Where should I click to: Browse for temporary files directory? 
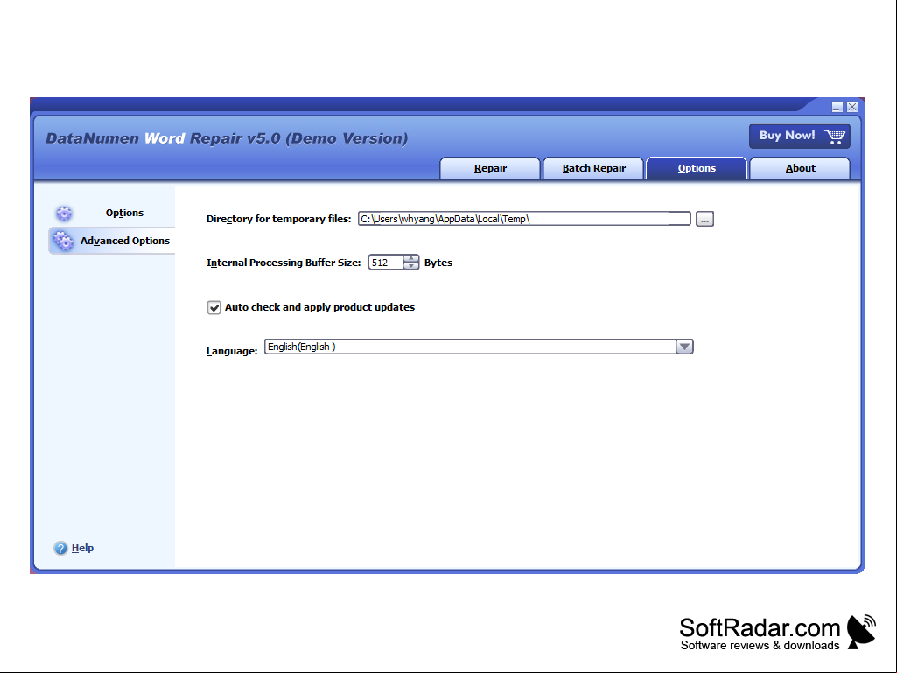point(704,219)
